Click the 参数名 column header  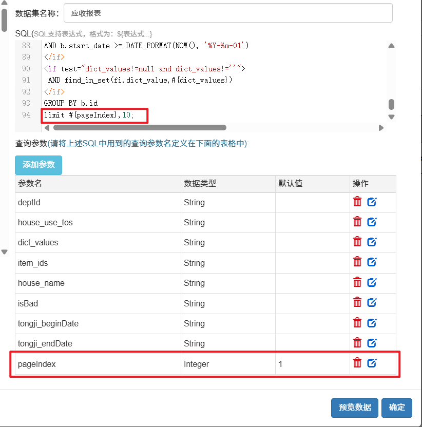[x=98, y=184]
